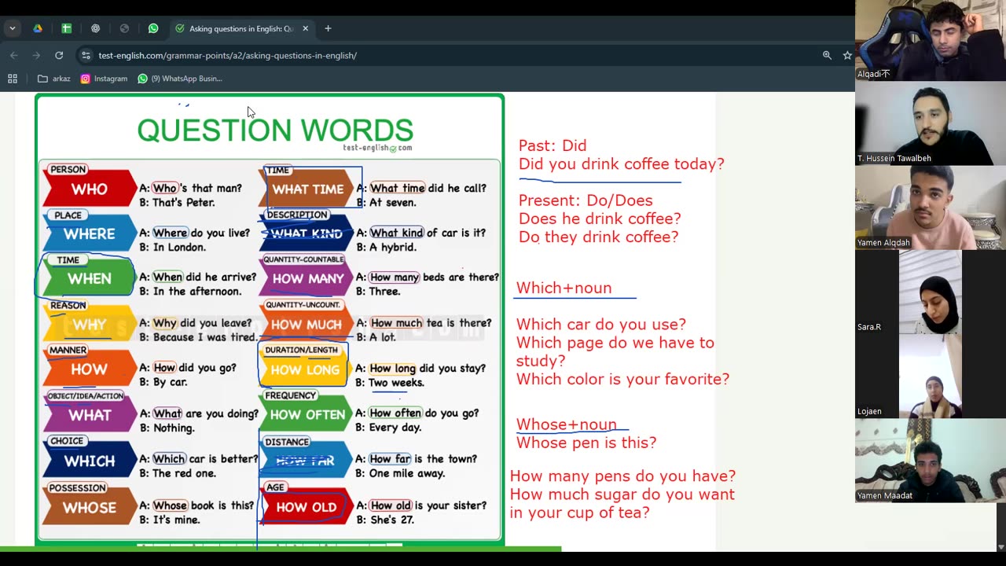The image size is (1006, 566).
Task: Click 'Do they drink coffee?' text
Action: point(598,237)
